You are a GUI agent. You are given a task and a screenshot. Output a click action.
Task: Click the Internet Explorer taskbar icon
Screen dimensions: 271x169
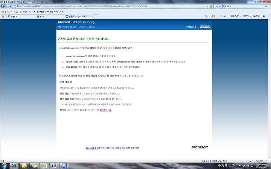point(14,166)
